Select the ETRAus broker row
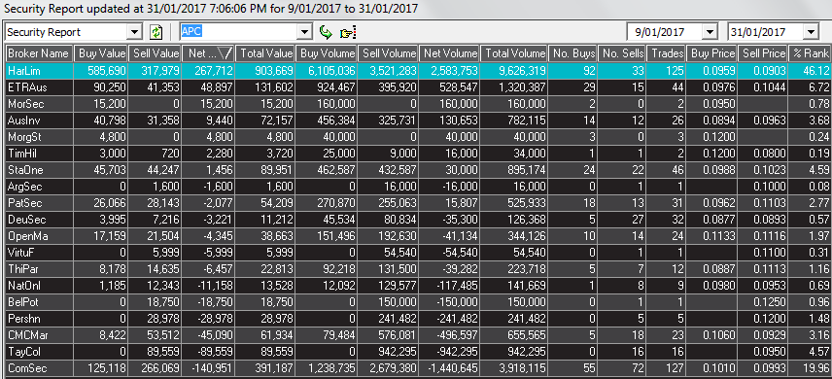Viewport: 832px width, 379px height. point(418,86)
